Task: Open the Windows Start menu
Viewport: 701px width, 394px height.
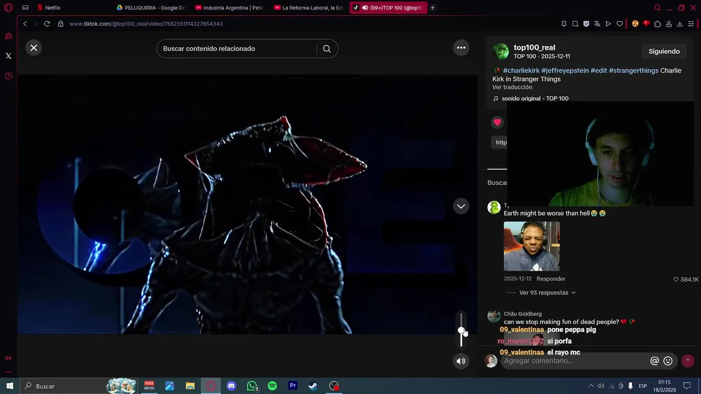Action: [10, 386]
